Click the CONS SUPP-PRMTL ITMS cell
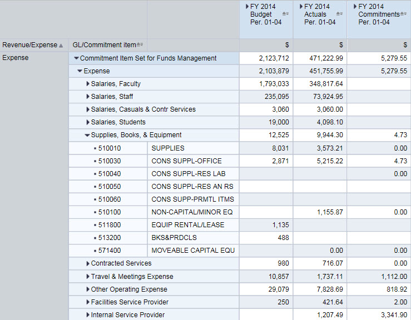The height and width of the screenshot is (320, 411). tap(193, 199)
